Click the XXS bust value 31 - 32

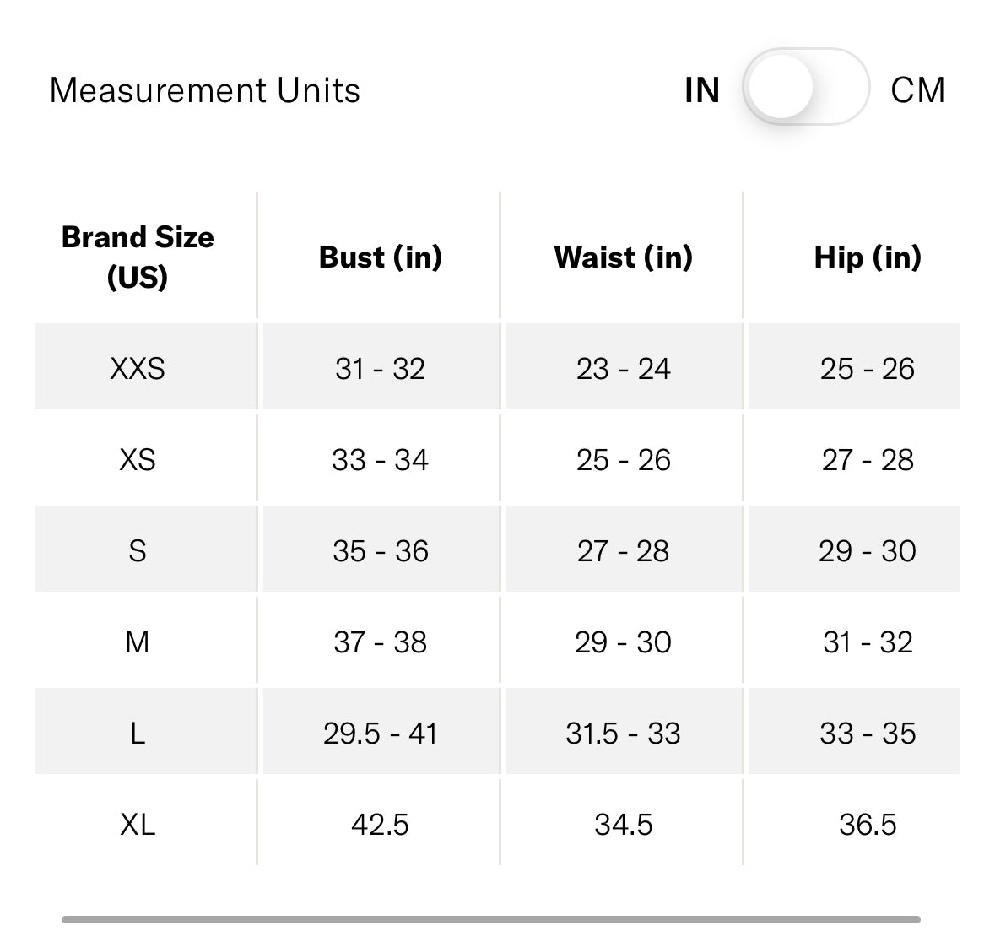(381, 369)
